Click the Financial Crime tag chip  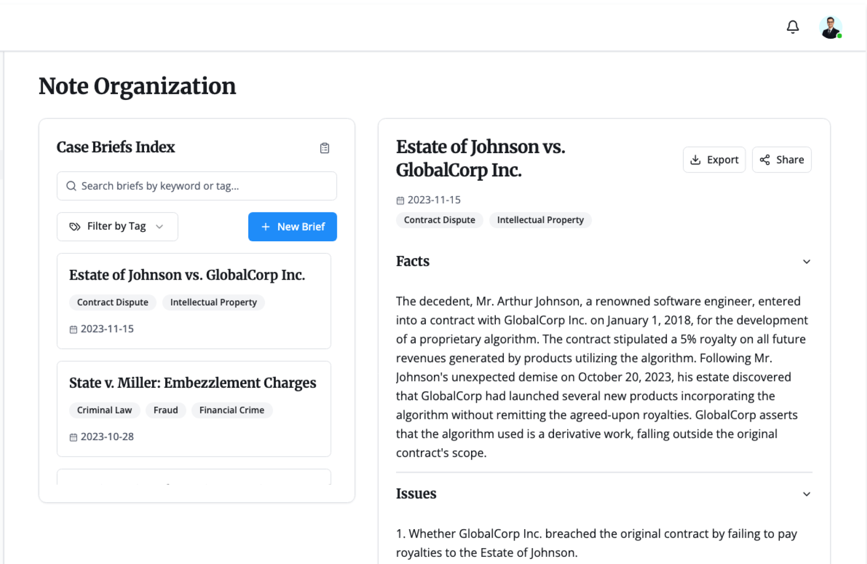tap(232, 410)
